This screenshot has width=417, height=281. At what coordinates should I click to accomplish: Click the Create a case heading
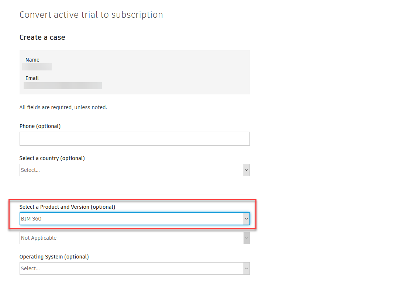coord(42,37)
